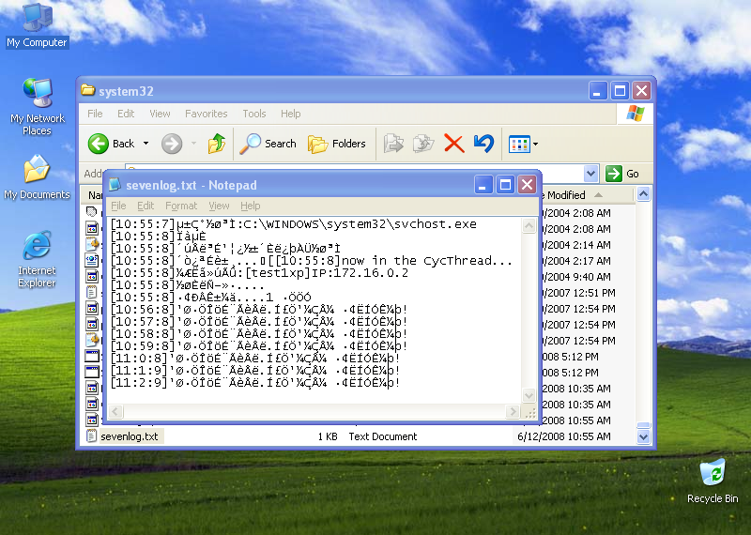Open My Network Places desktop icon
The width and height of the screenshot is (751, 535).
(37, 107)
